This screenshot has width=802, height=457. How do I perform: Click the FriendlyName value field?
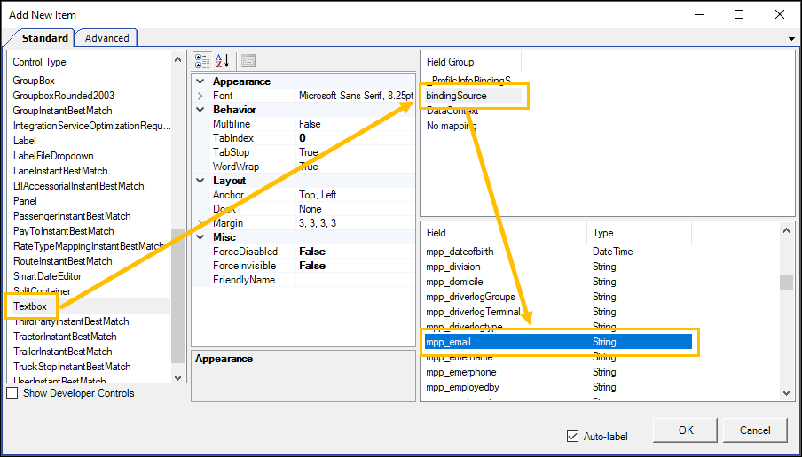(x=355, y=280)
